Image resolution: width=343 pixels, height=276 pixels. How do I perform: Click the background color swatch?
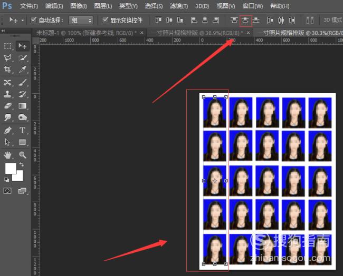tap(19, 177)
